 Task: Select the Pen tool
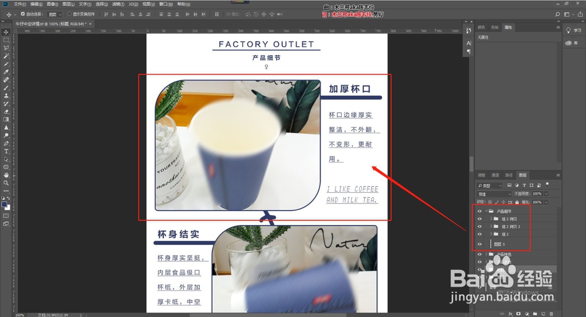click(x=6, y=144)
